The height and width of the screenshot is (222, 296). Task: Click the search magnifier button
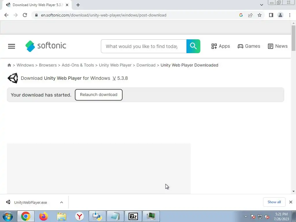pyautogui.click(x=193, y=46)
